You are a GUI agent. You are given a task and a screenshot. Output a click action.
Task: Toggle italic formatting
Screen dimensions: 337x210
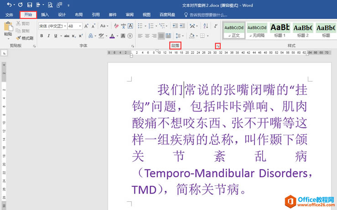pos(49,36)
